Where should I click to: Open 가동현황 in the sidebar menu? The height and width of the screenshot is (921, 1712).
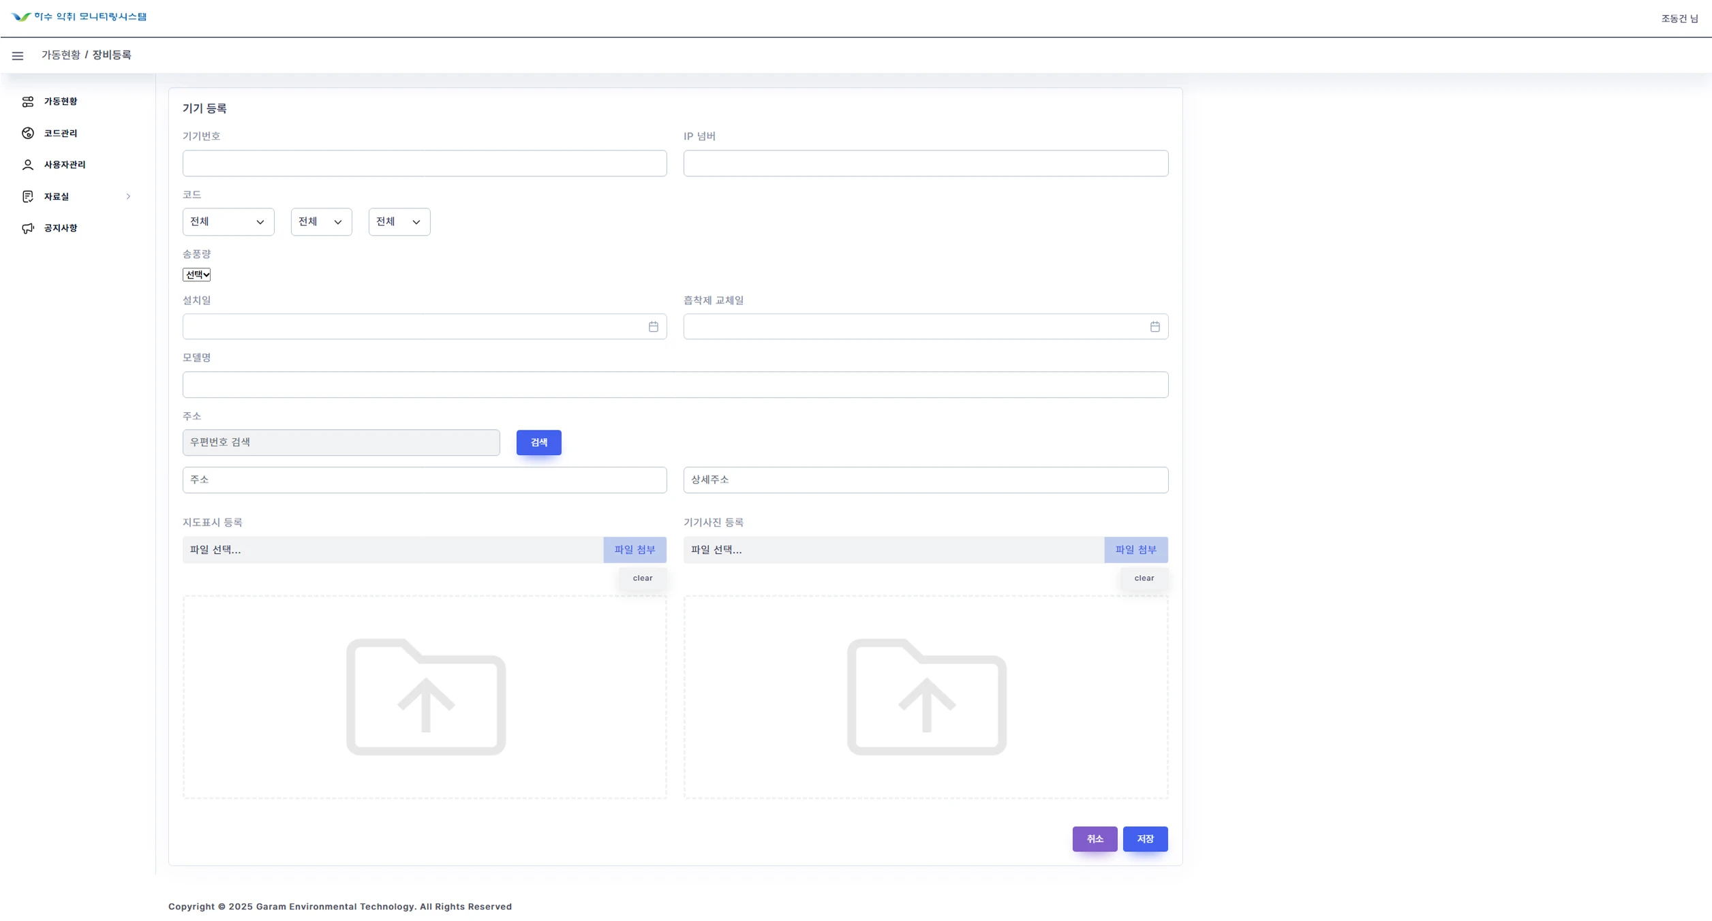(x=61, y=102)
